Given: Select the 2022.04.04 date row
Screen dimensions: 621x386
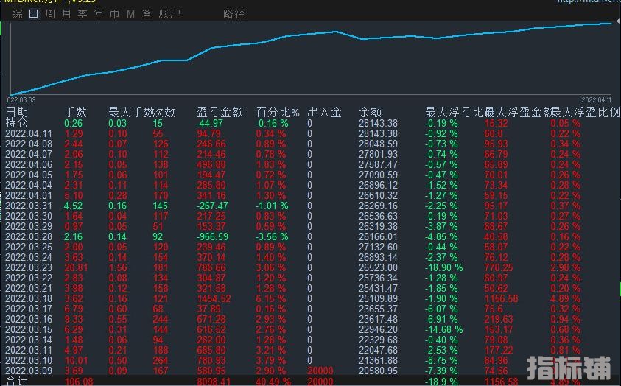Looking at the screenshot, I should [29, 186].
